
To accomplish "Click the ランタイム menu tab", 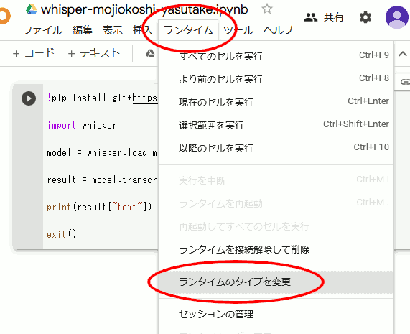I will click(188, 30).
